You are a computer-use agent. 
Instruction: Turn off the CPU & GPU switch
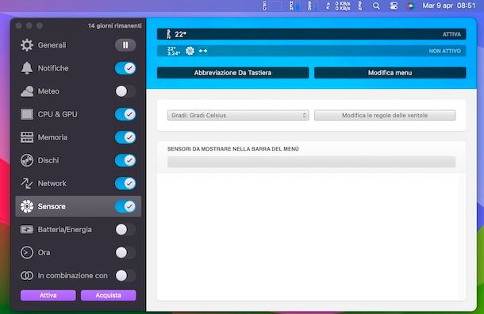[x=125, y=114]
